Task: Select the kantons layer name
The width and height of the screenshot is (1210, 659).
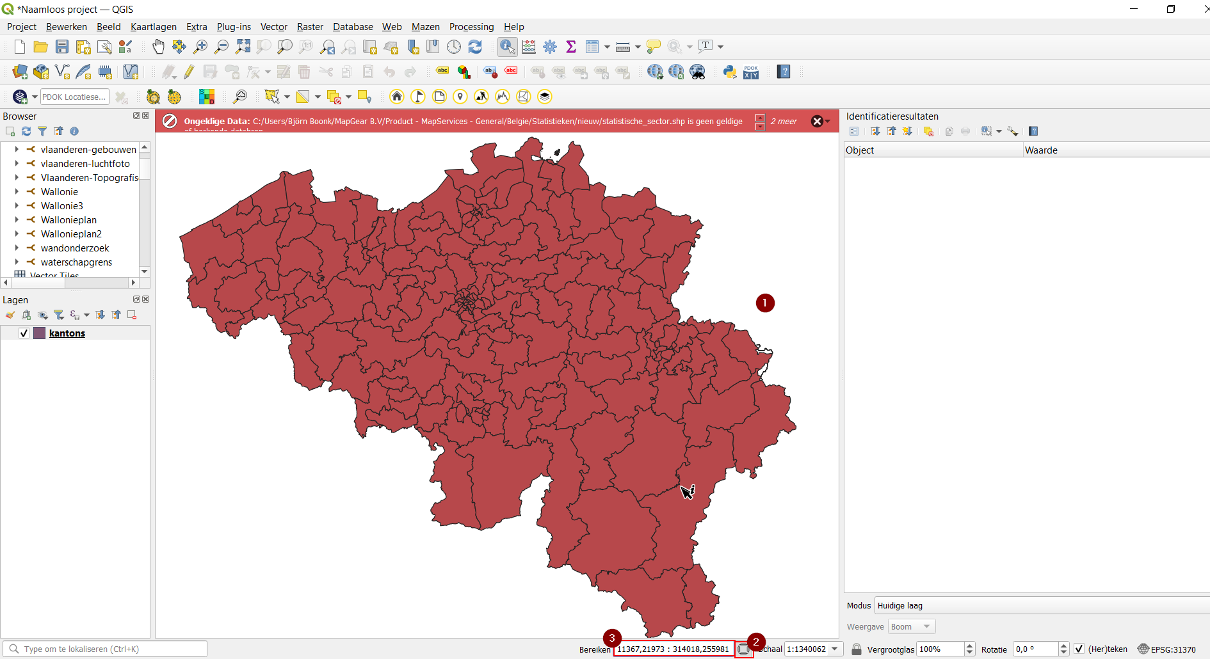Action: click(x=67, y=333)
